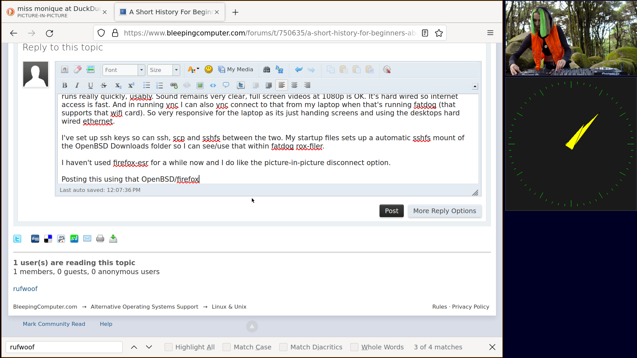Click the Redo arrow in editor
Image resolution: width=637 pixels, height=358 pixels.
click(x=311, y=70)
